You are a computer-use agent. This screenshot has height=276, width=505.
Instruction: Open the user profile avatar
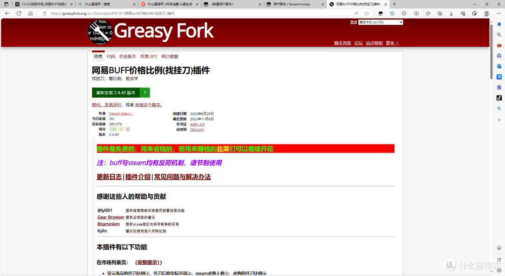[486, 14]
